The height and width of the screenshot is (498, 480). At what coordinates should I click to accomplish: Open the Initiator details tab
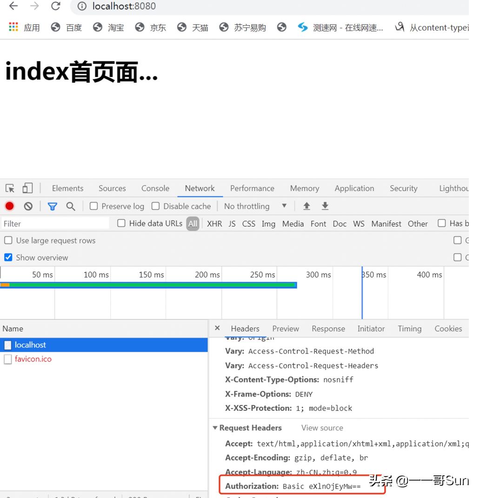pyautogui.click(x=371, y=329)
